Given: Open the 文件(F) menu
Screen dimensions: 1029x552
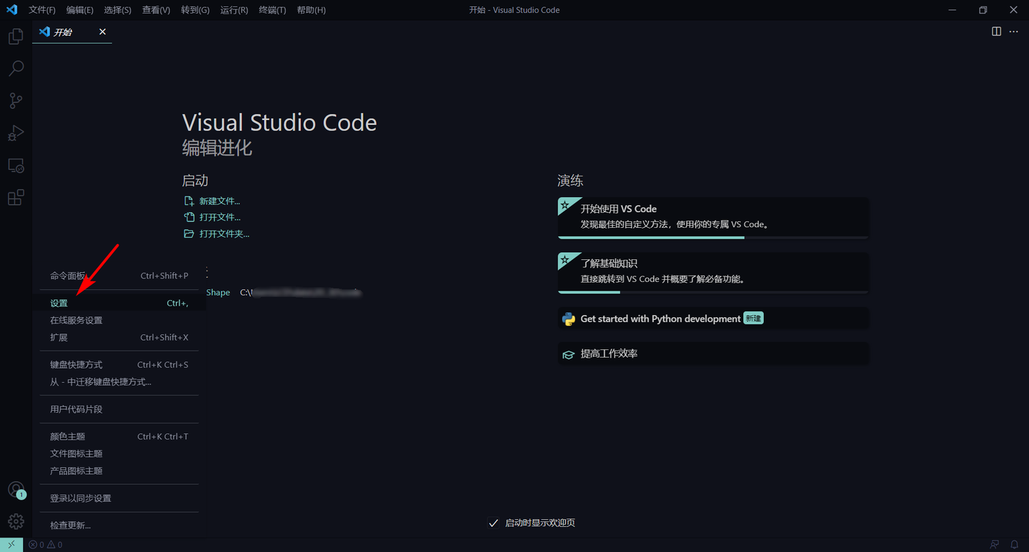Looking at the screenshot, I should [42, 10].
